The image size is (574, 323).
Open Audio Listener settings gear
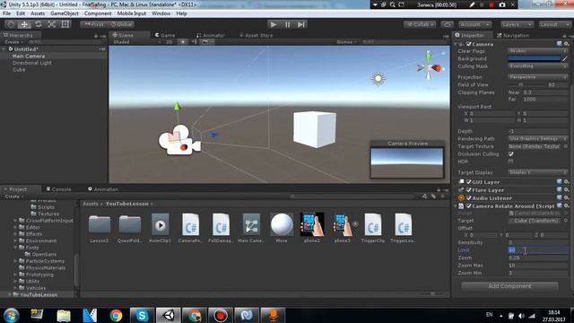(566, 197)
